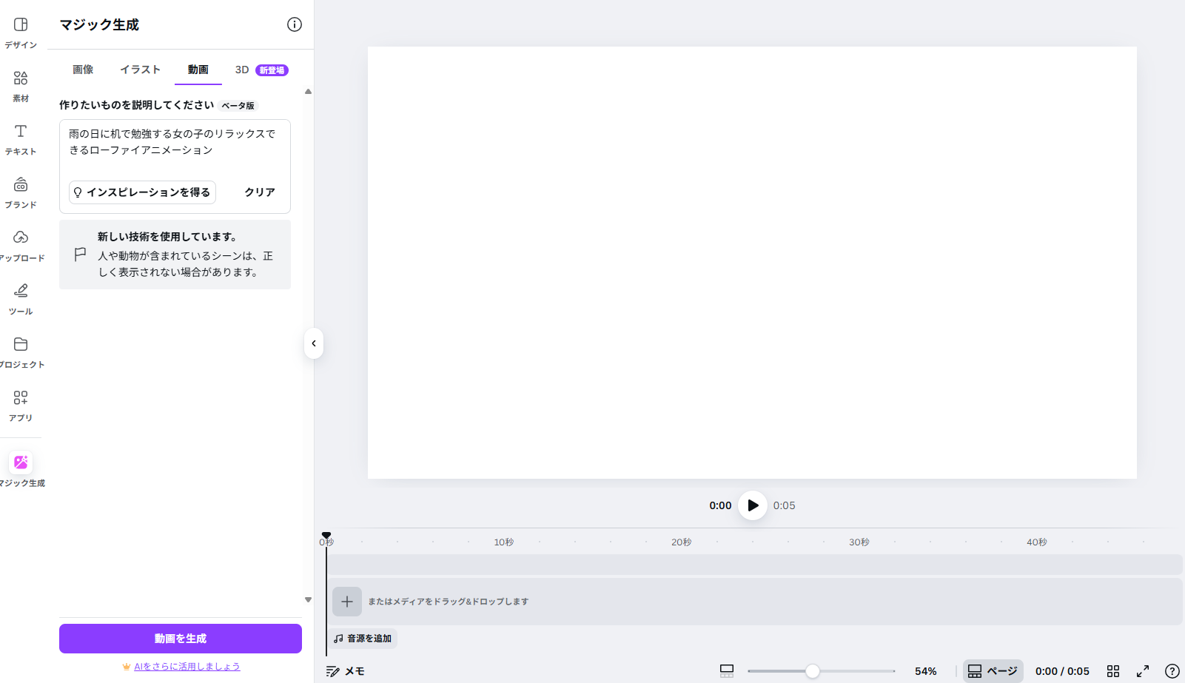Toggle the ページ timeline view button
Viewport: 1185px width, 683px height.
point(993,671)
